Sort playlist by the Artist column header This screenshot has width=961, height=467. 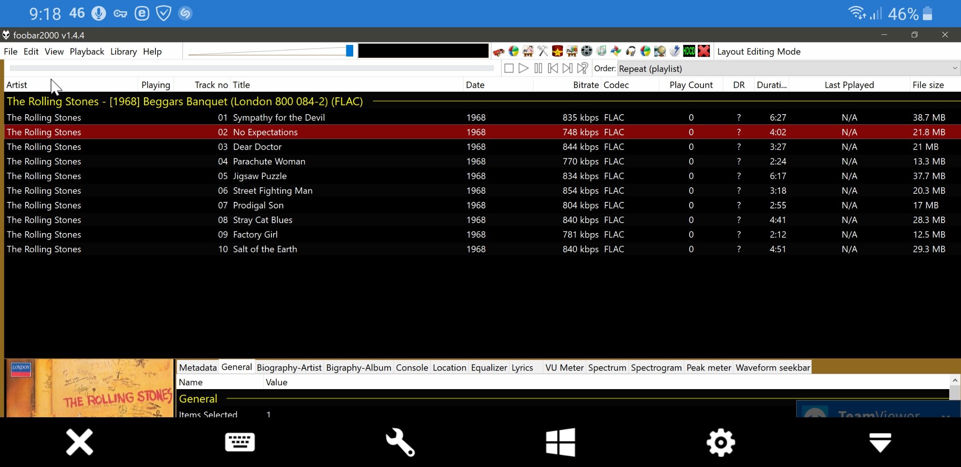point(71,85)
